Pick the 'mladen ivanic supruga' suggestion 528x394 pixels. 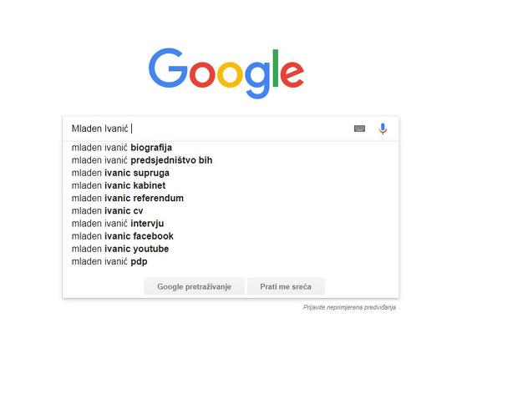pyautogui.click(x=120, y=173)
